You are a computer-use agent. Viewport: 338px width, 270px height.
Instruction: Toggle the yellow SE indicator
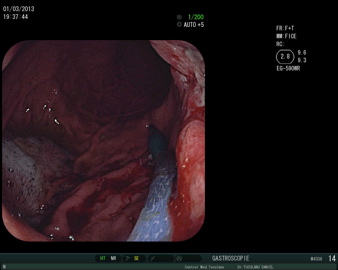click(x=137, y=258)
